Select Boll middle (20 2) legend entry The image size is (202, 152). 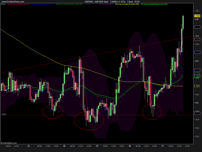[107, 4]
